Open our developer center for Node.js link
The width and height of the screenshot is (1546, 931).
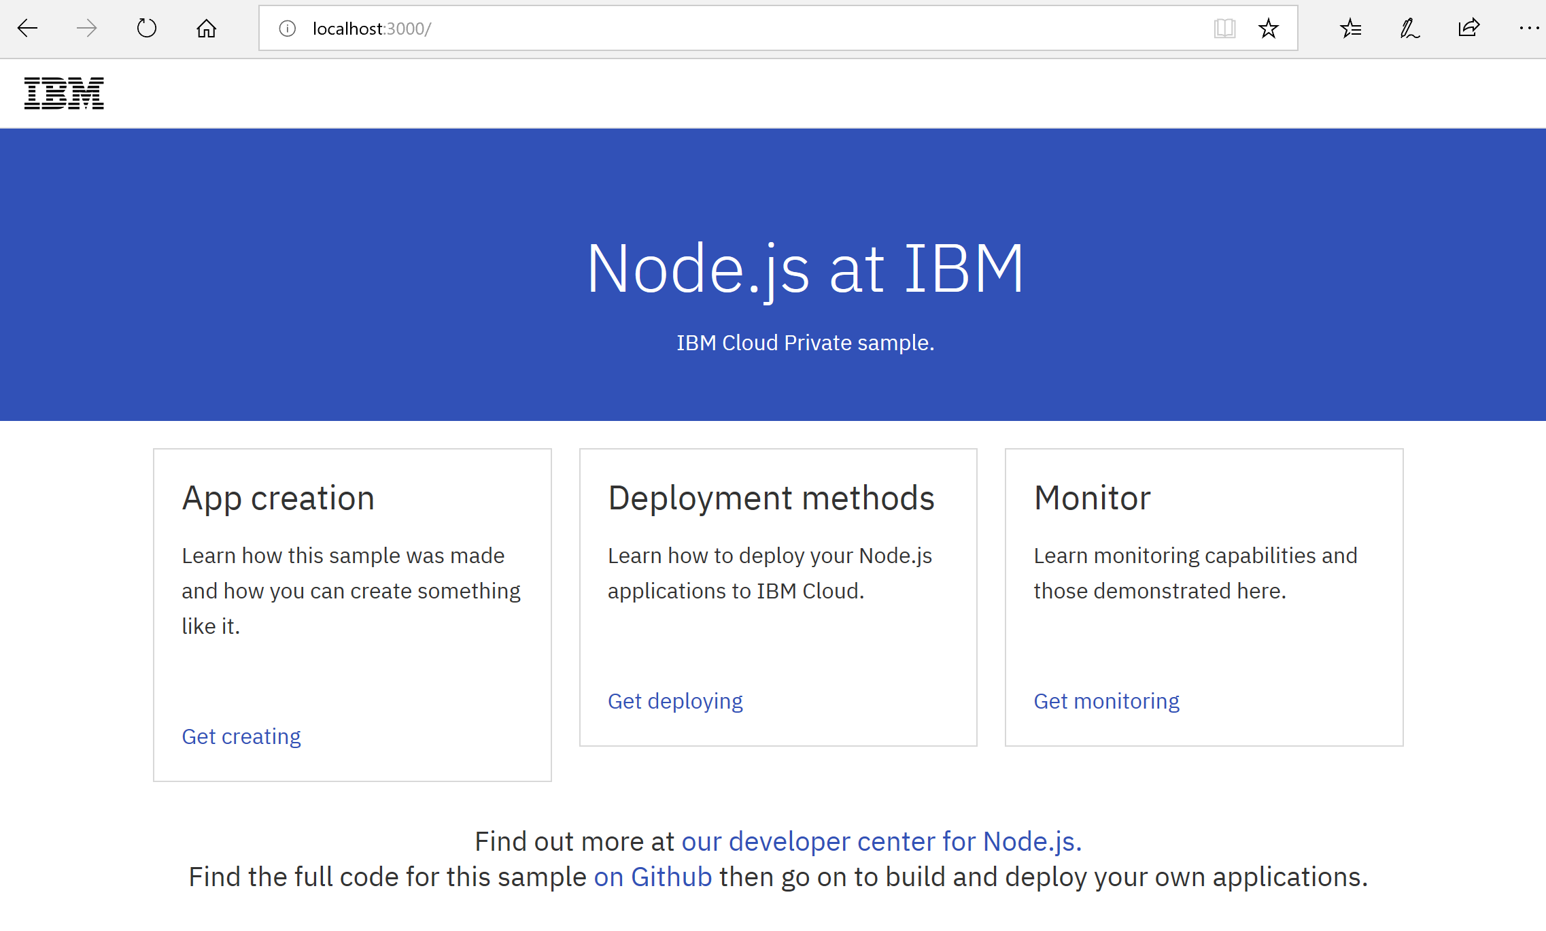pyautogui.click(x=881, y=842)
